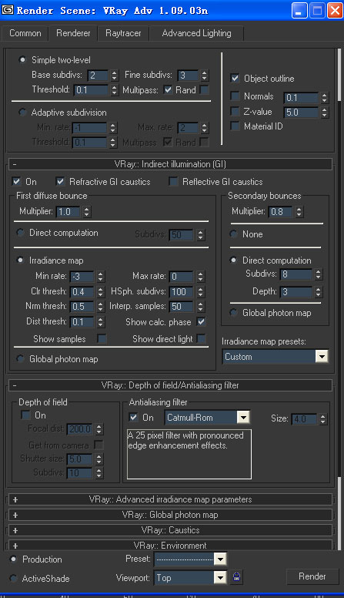344x598 pixels.
Task: Toggle Antialiasing filter On checkbox
Action: point(133,417)
